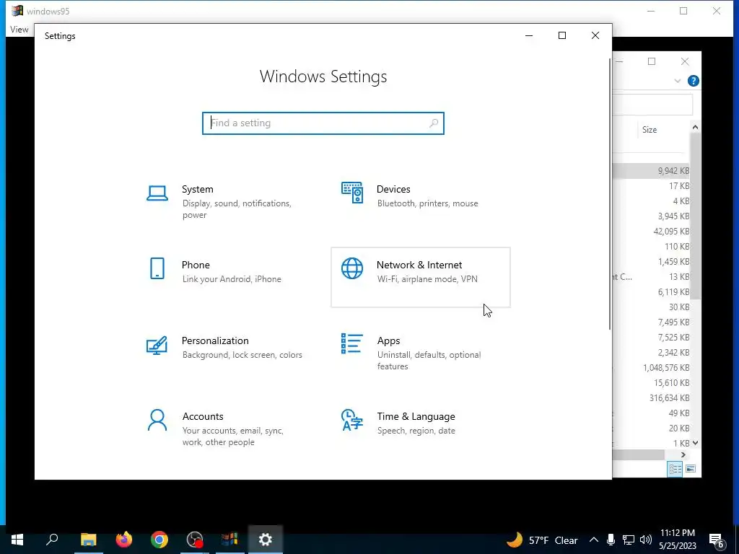Click the taskbar clock showing 11:12 PM
The width and height of the screenshot is (739, 554).
point(677,540)
